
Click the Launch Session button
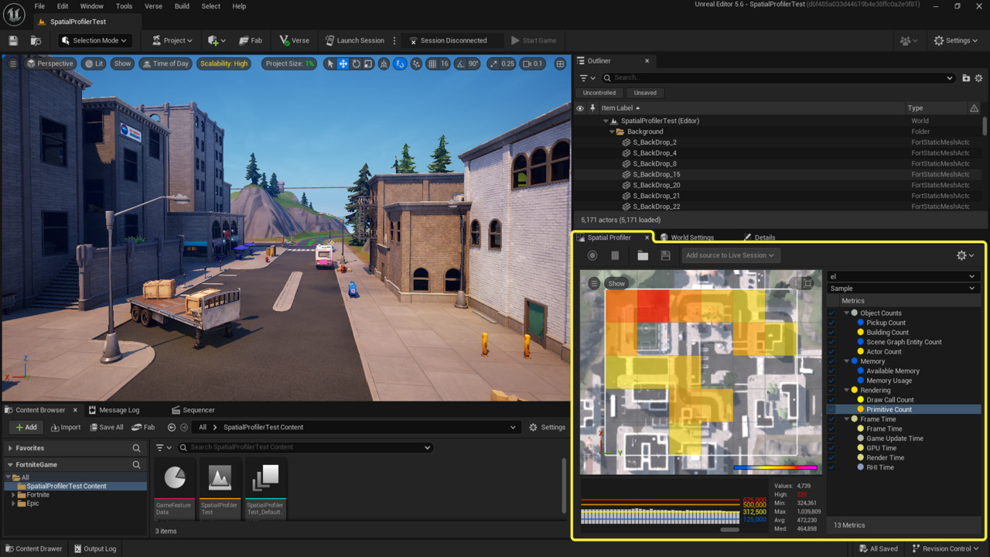coord(354,40)
